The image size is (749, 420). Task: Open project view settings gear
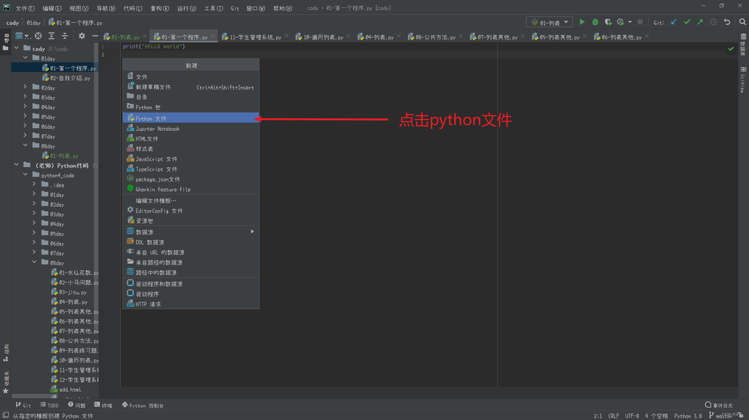pyautogui.click(x=82, y=36)
